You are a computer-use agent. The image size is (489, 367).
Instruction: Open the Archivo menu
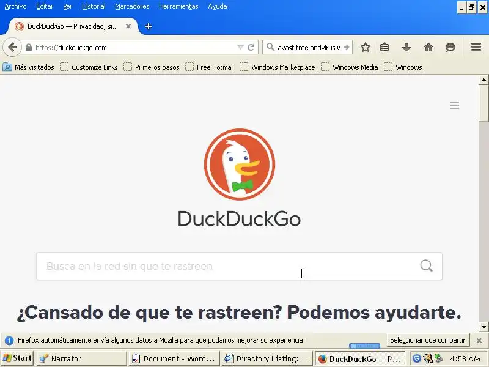[16, 6]
